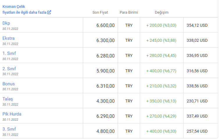
Task: Open the 1. Sınıf link
Action: 9,53
